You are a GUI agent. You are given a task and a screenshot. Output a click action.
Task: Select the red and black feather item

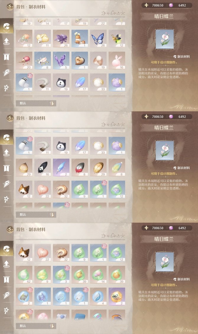79,167
